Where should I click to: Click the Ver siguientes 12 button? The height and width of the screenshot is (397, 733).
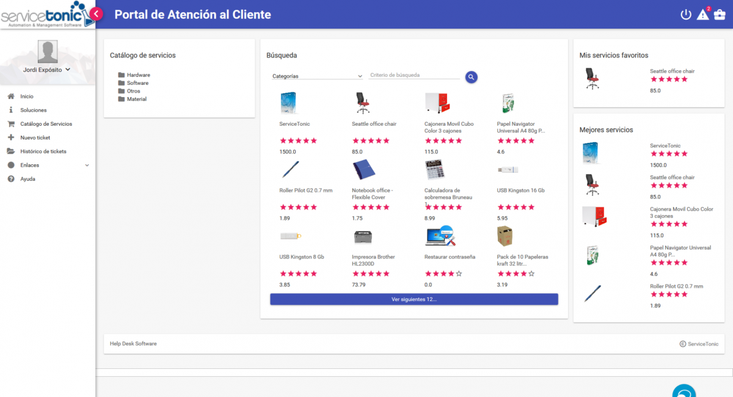414,299
